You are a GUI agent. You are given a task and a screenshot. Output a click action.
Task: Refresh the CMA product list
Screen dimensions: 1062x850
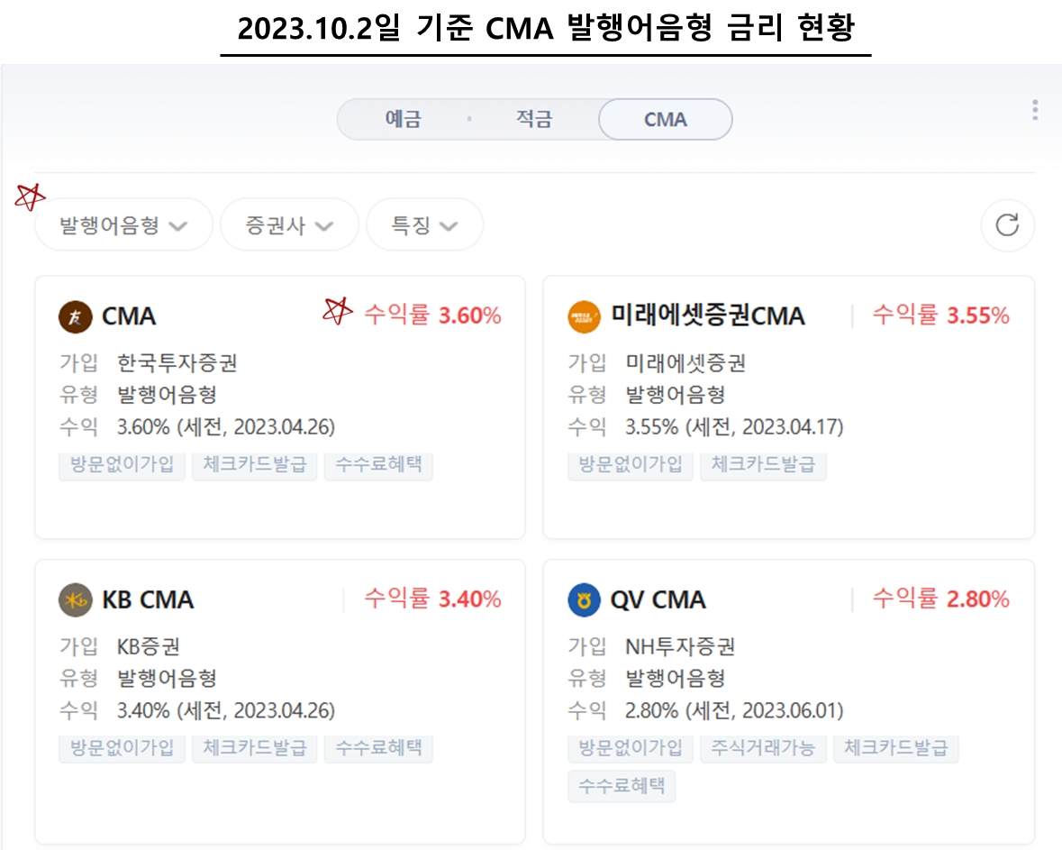(x=1008, y=225)
